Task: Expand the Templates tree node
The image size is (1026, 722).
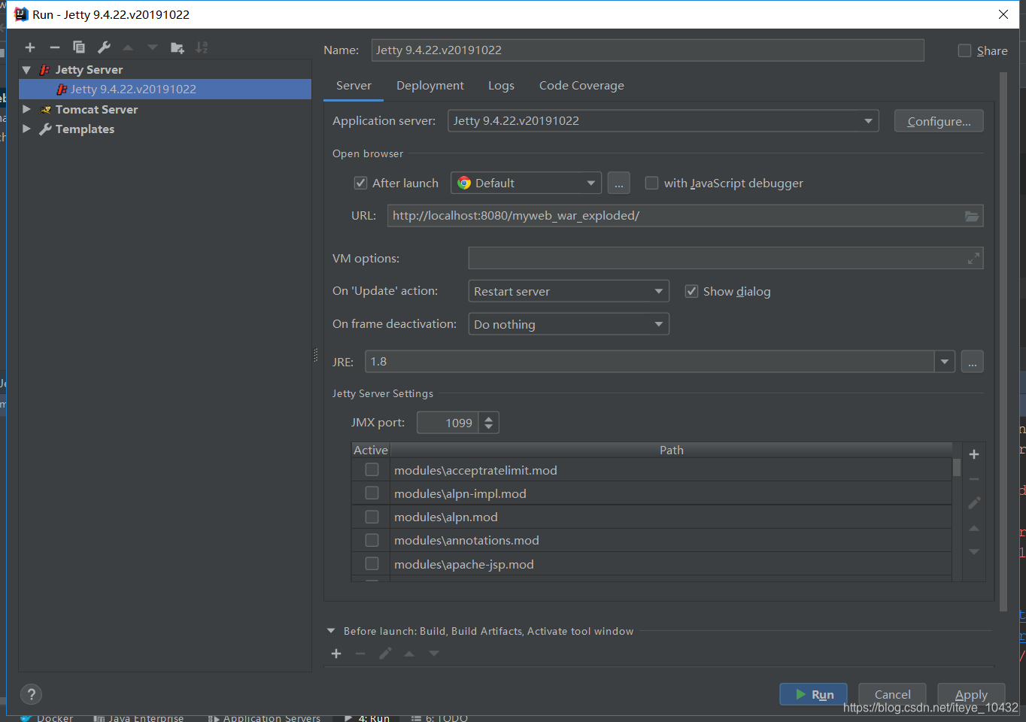Action: [x=26, y=129]
